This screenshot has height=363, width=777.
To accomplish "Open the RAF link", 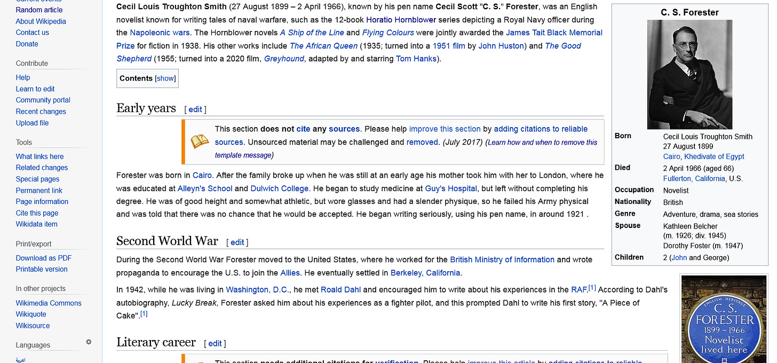I will pos(579,290).
